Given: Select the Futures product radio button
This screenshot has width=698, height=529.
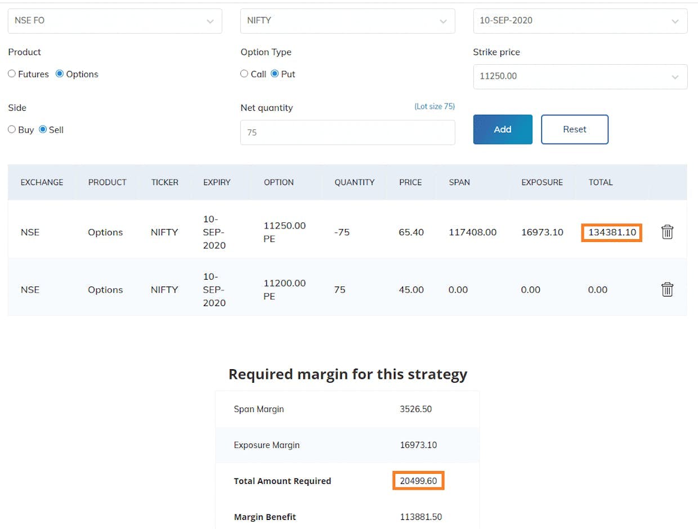Looking at the screenshot, I should click(x=12, y=74).
